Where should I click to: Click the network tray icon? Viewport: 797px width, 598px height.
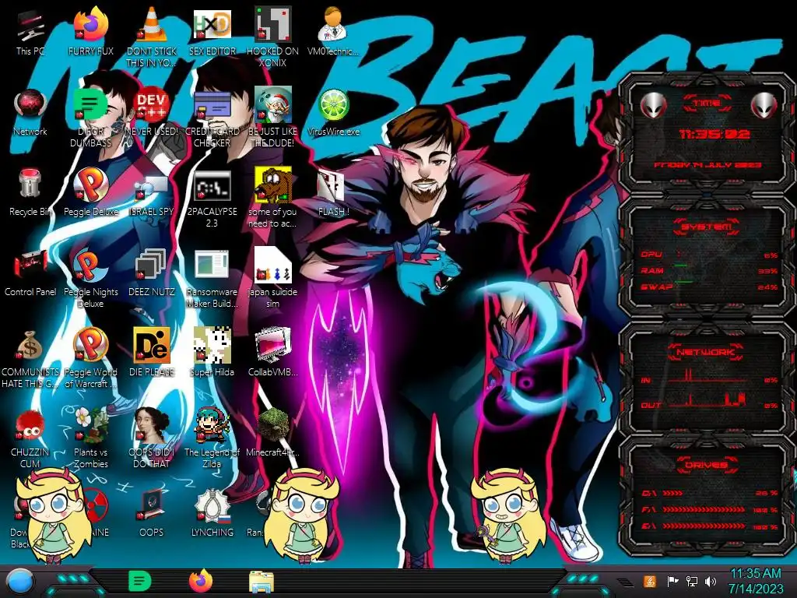692,581
